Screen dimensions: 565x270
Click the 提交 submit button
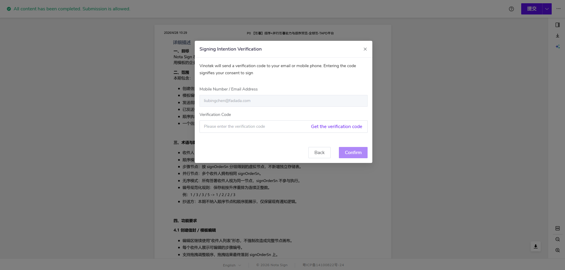532,9
